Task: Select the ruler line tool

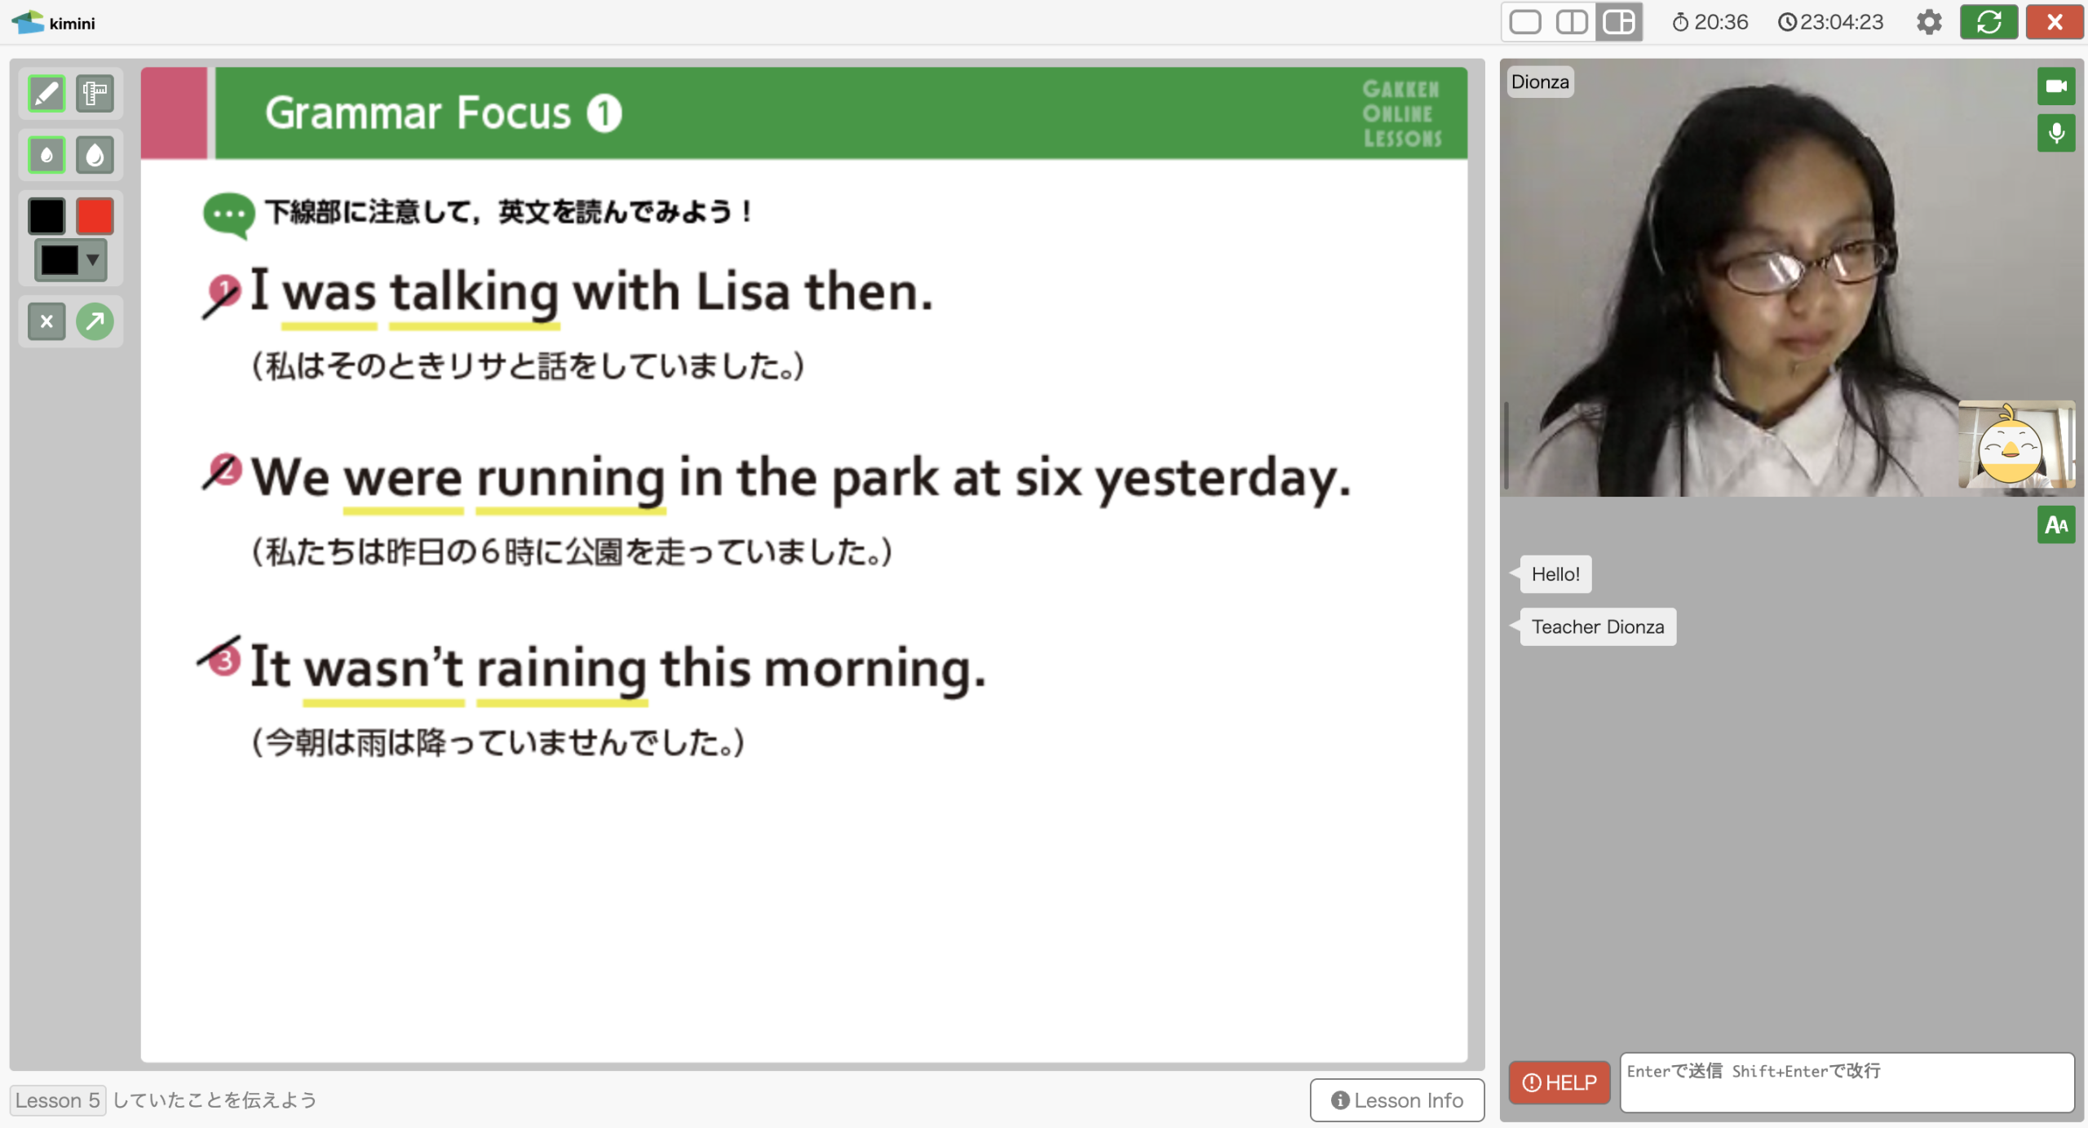Action: click(95, 94)
